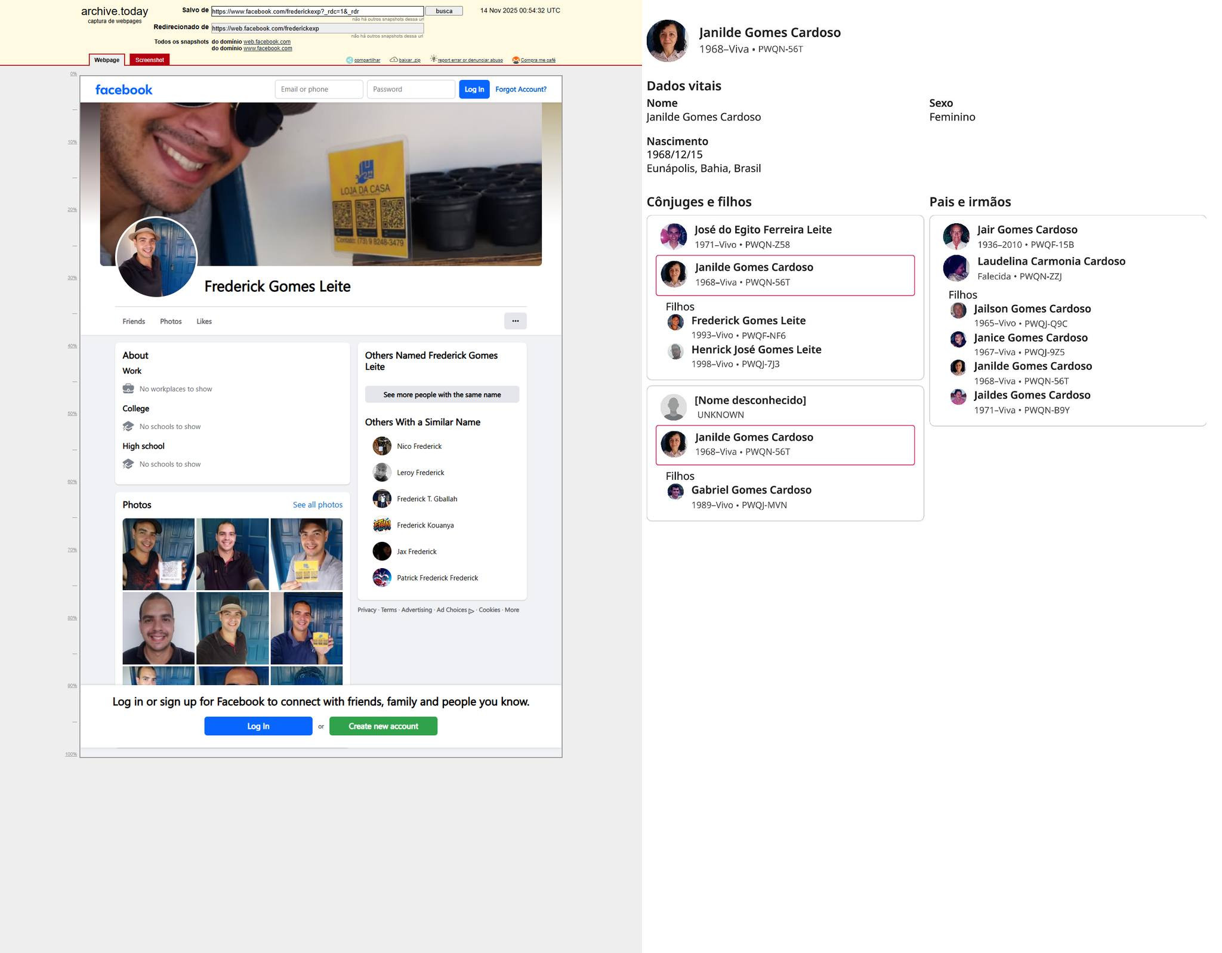The width and height of the screenshot is (1222, 953).
Task: Open the Photos profile tab
Action: click(171, 321)
